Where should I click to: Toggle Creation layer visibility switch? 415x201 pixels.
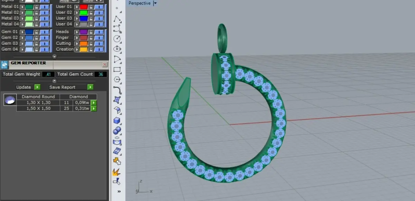coord(99,49)
